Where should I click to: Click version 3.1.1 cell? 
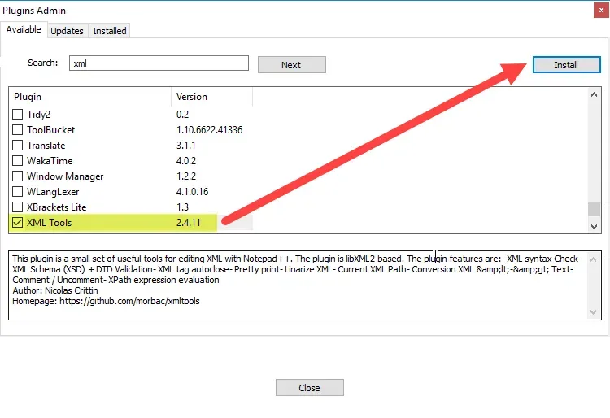coord(186,146)
